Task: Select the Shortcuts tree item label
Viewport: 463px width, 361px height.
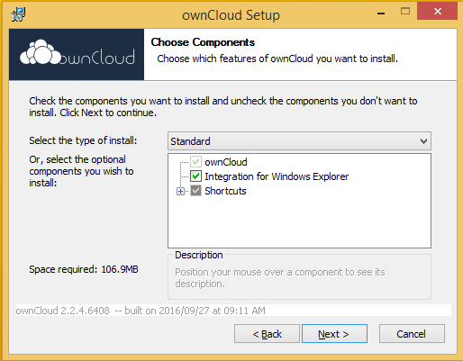Action: [x=225, y=191]
